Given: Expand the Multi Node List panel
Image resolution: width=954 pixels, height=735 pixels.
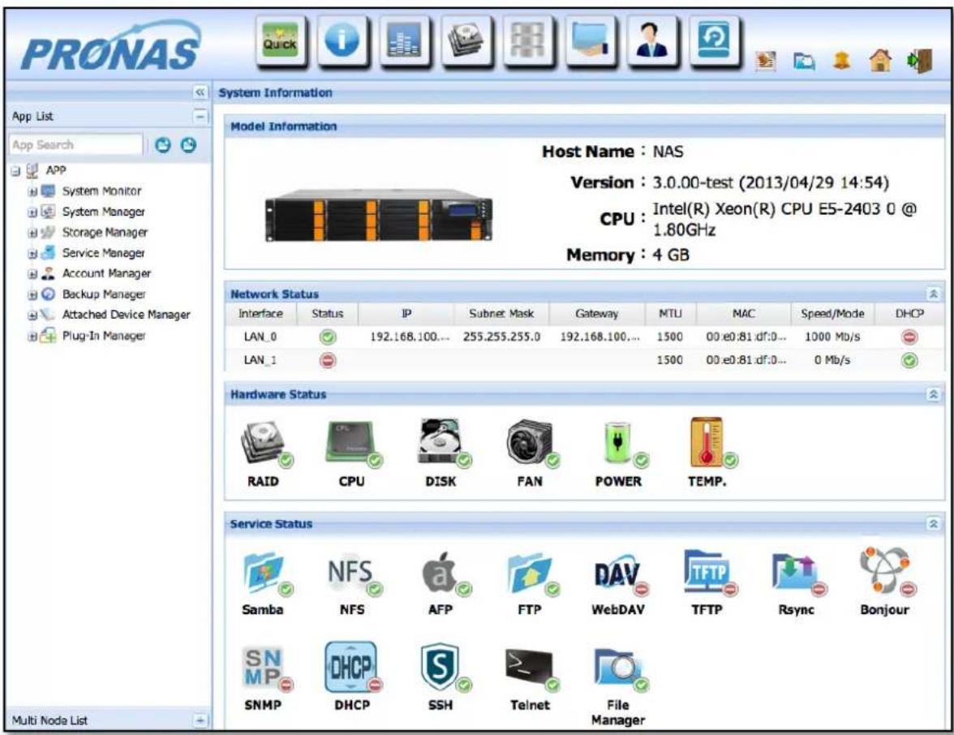Looking at the screenshot, I should 200,720.
